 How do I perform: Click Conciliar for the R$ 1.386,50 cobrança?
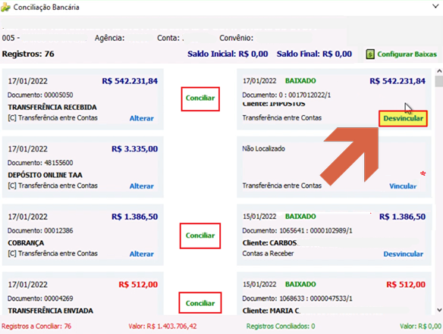[200, 236]
